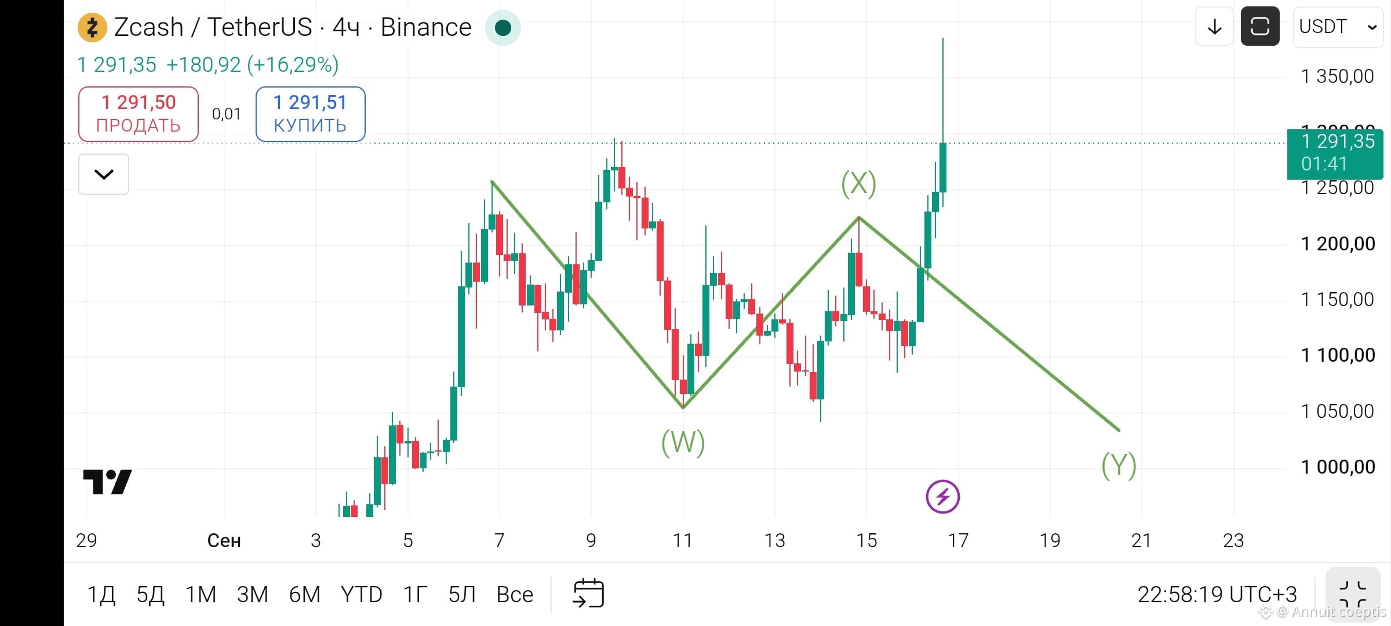The image size is (1391, 626).
Task: Open the timezone 22:58:19 UTC+3 menu
Action: pyautogui.click(x=1217, y=594)
